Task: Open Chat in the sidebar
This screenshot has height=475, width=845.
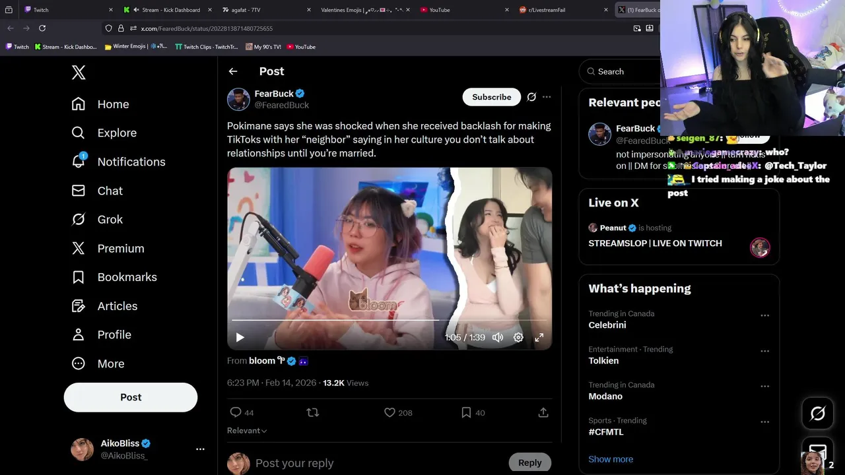Action: click(x=97, y=191)
